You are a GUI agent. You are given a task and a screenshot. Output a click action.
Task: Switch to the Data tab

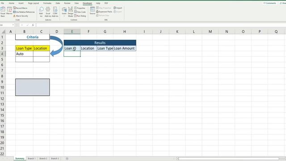point(58,3)
